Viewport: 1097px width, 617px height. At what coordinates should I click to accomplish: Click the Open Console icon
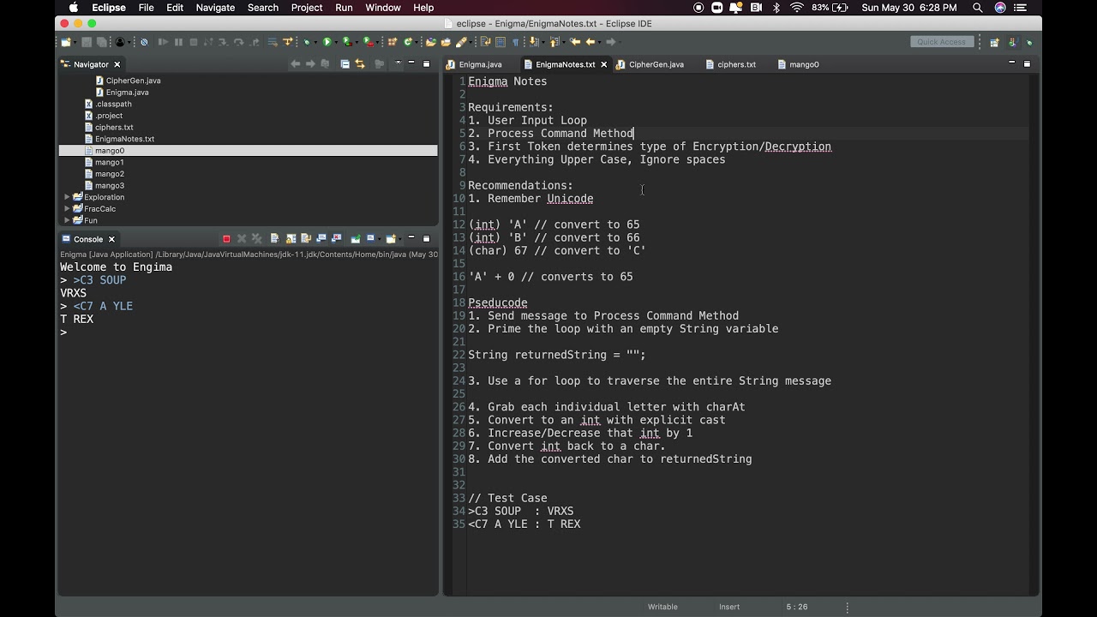tap(391, 239)
